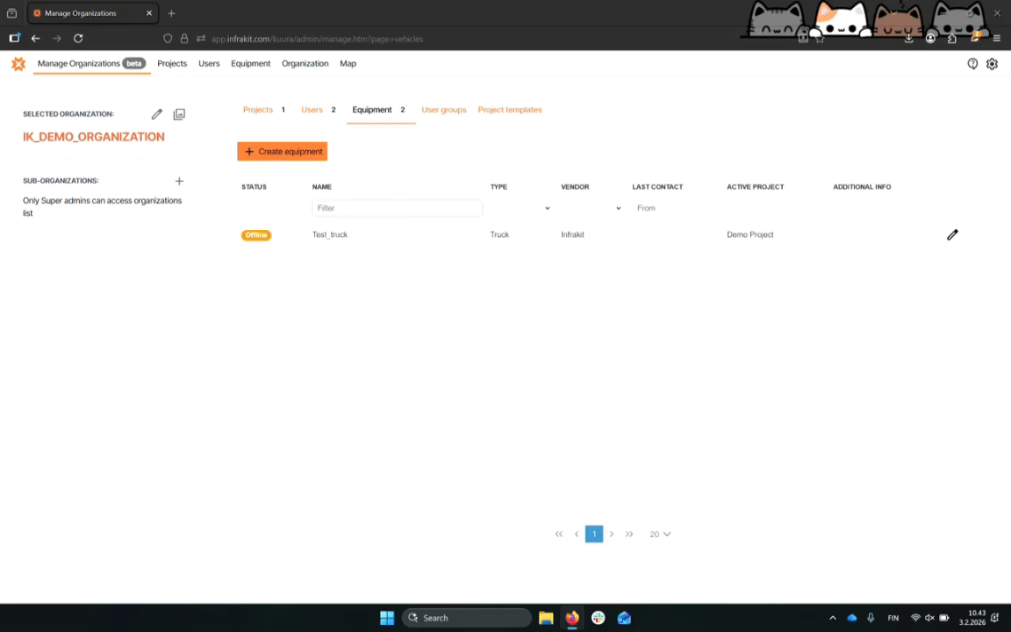Screen dimensions: 1011x632
Task: Click Demo Project in active project column
Action: tap(749, 234)
